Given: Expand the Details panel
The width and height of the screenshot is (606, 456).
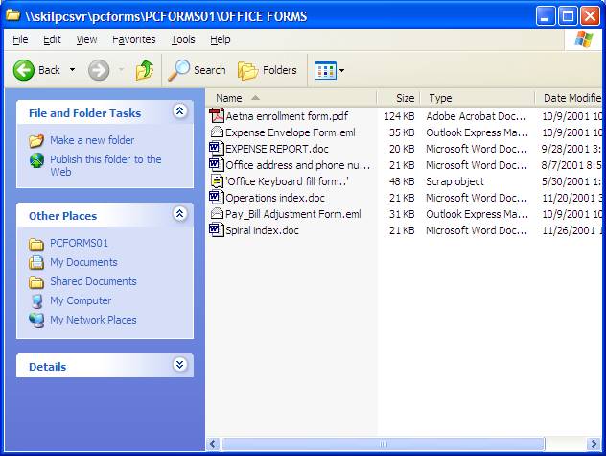Looking at the screenshot, I should [x=179, y=365].
